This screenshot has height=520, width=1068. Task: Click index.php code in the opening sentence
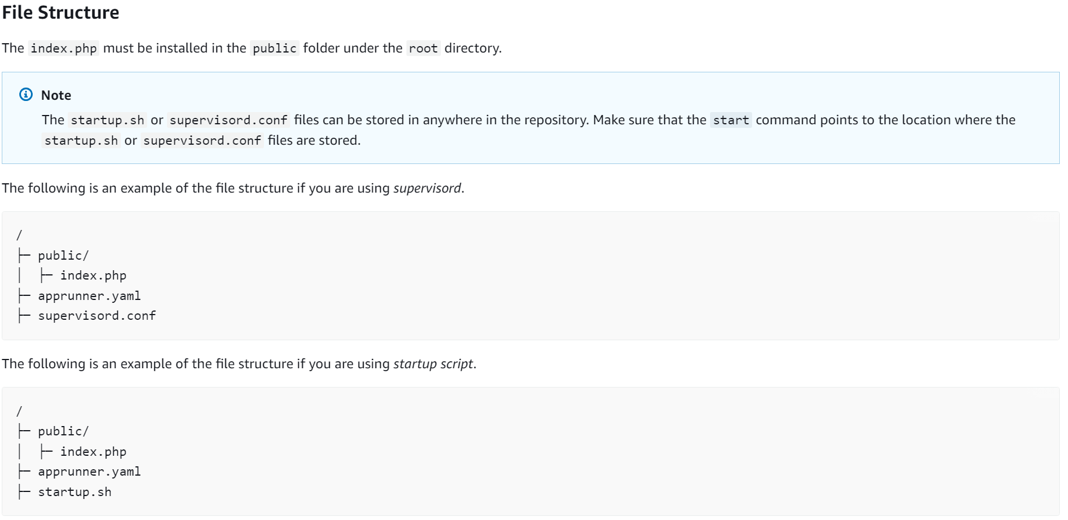click(x=64, y=48)
